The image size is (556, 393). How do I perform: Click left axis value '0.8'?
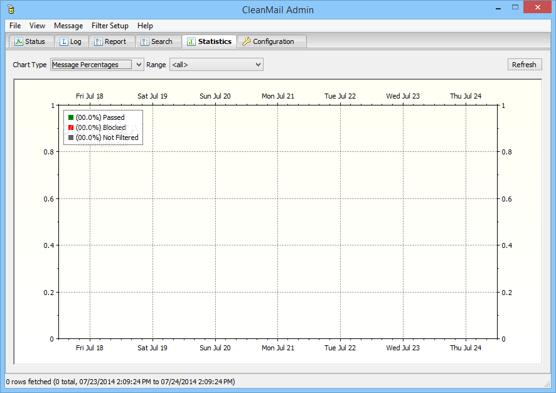pyautogui.click(x=48, y=152)
